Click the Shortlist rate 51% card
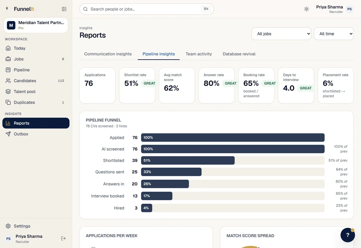The image size is (361, 248). pyautogui.click(x=137, y=85)
